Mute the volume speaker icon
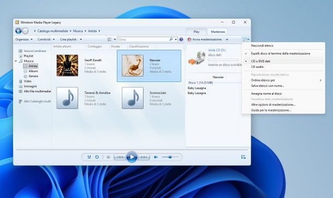 tap(156, 157)
